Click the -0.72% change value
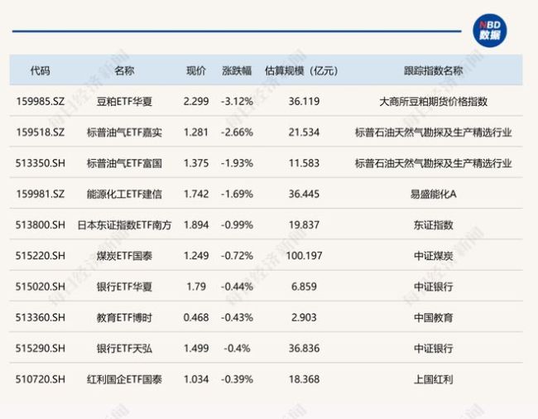 (x=237, y=256)
